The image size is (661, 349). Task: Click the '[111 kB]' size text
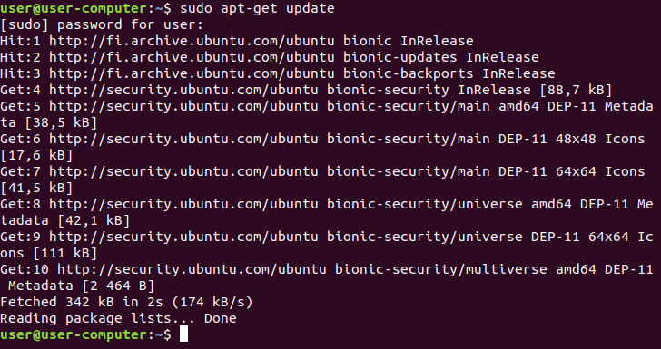tap(65, 253)
